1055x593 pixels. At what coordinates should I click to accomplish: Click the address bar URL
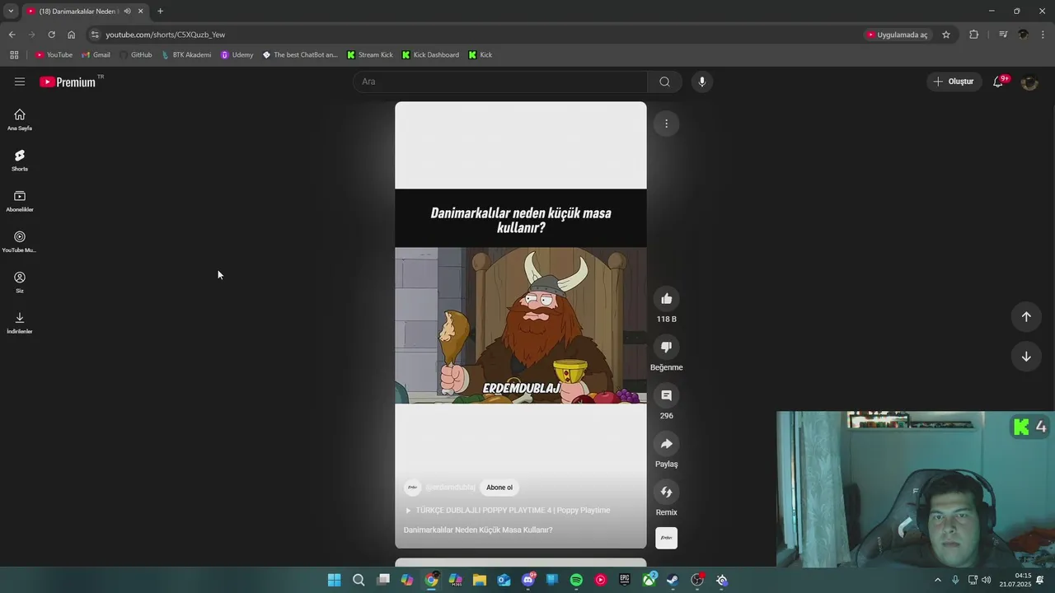[x=165, y=35]
